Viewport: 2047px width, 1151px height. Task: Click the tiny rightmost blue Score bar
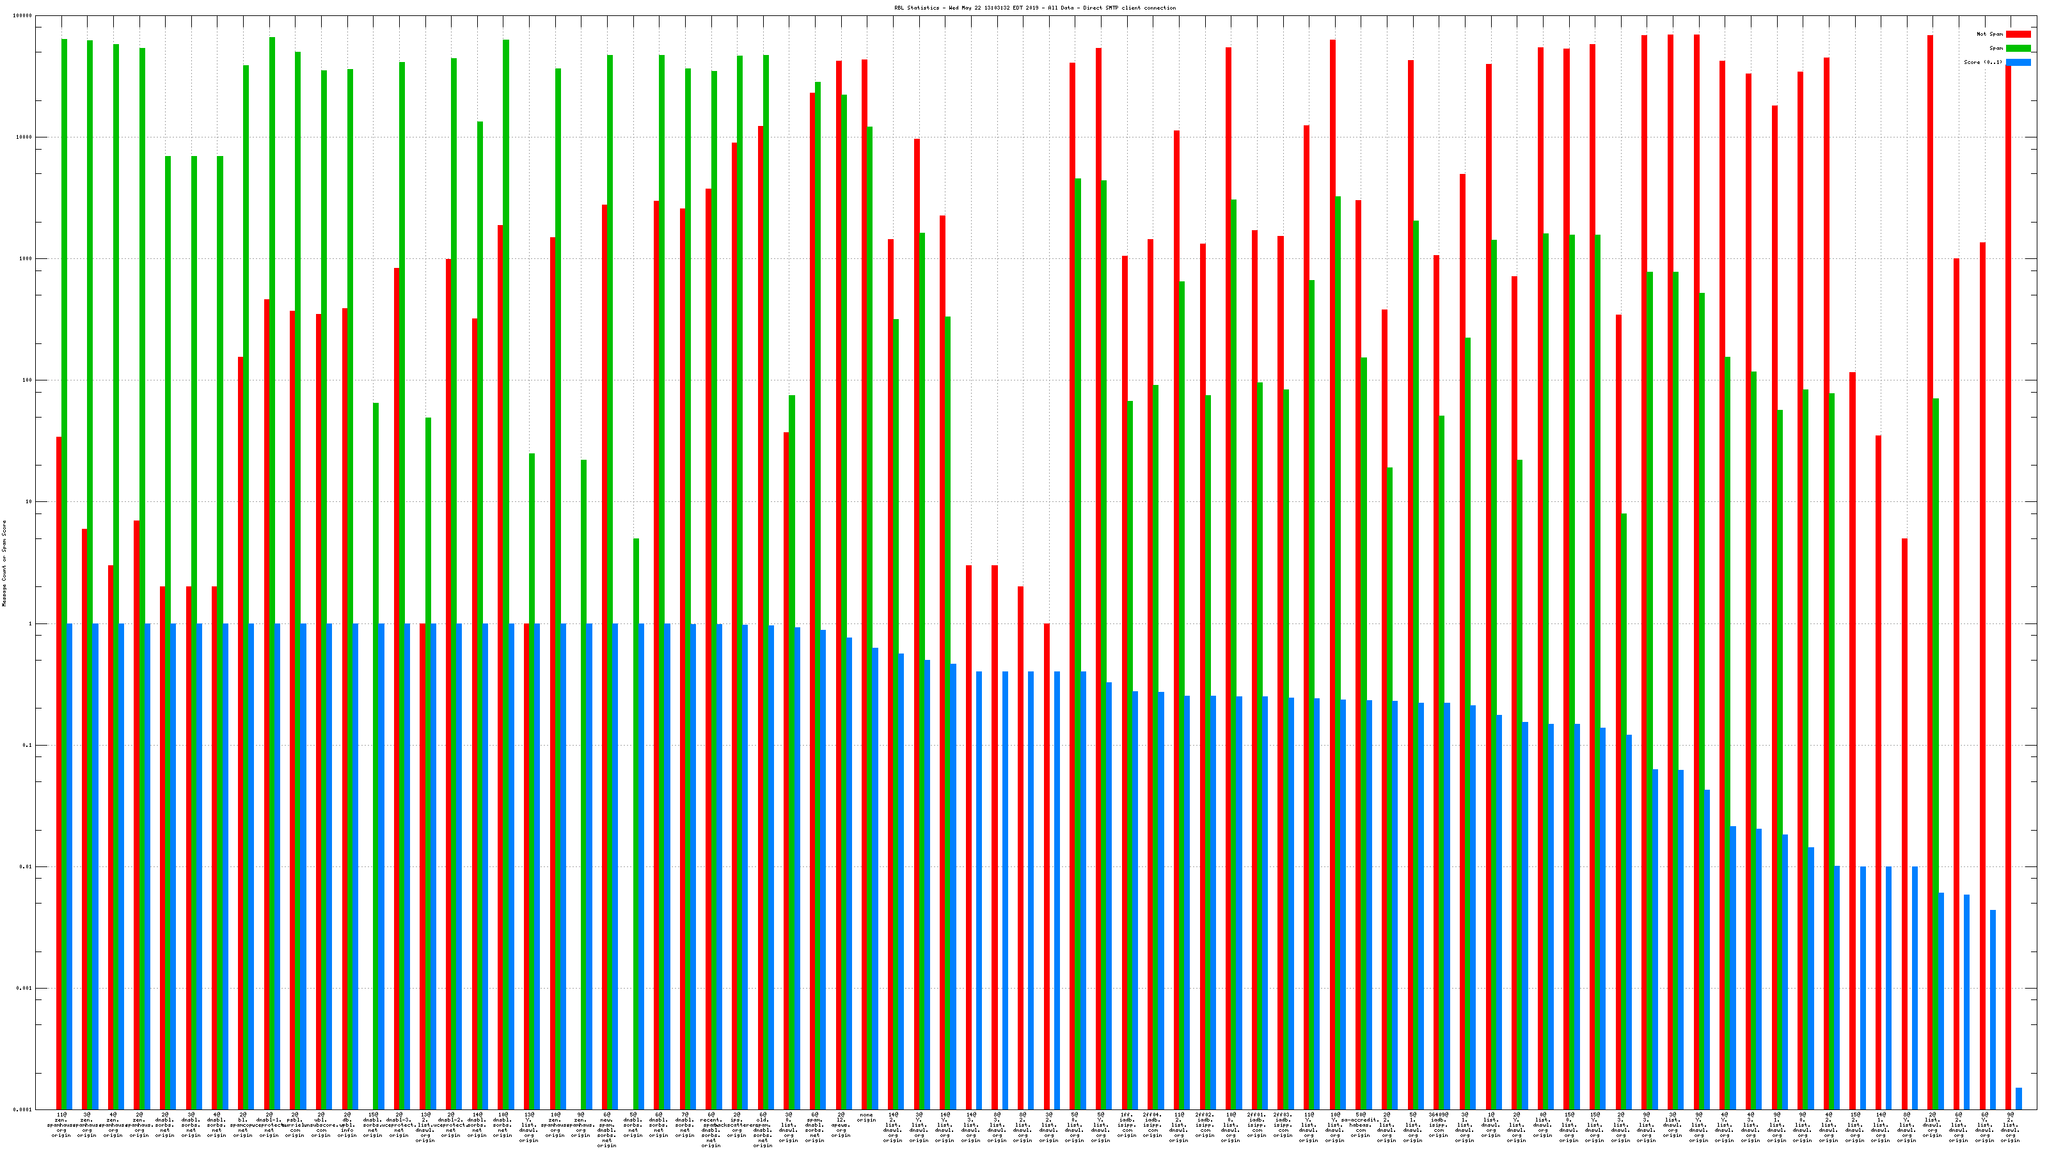point(2019,1099)
